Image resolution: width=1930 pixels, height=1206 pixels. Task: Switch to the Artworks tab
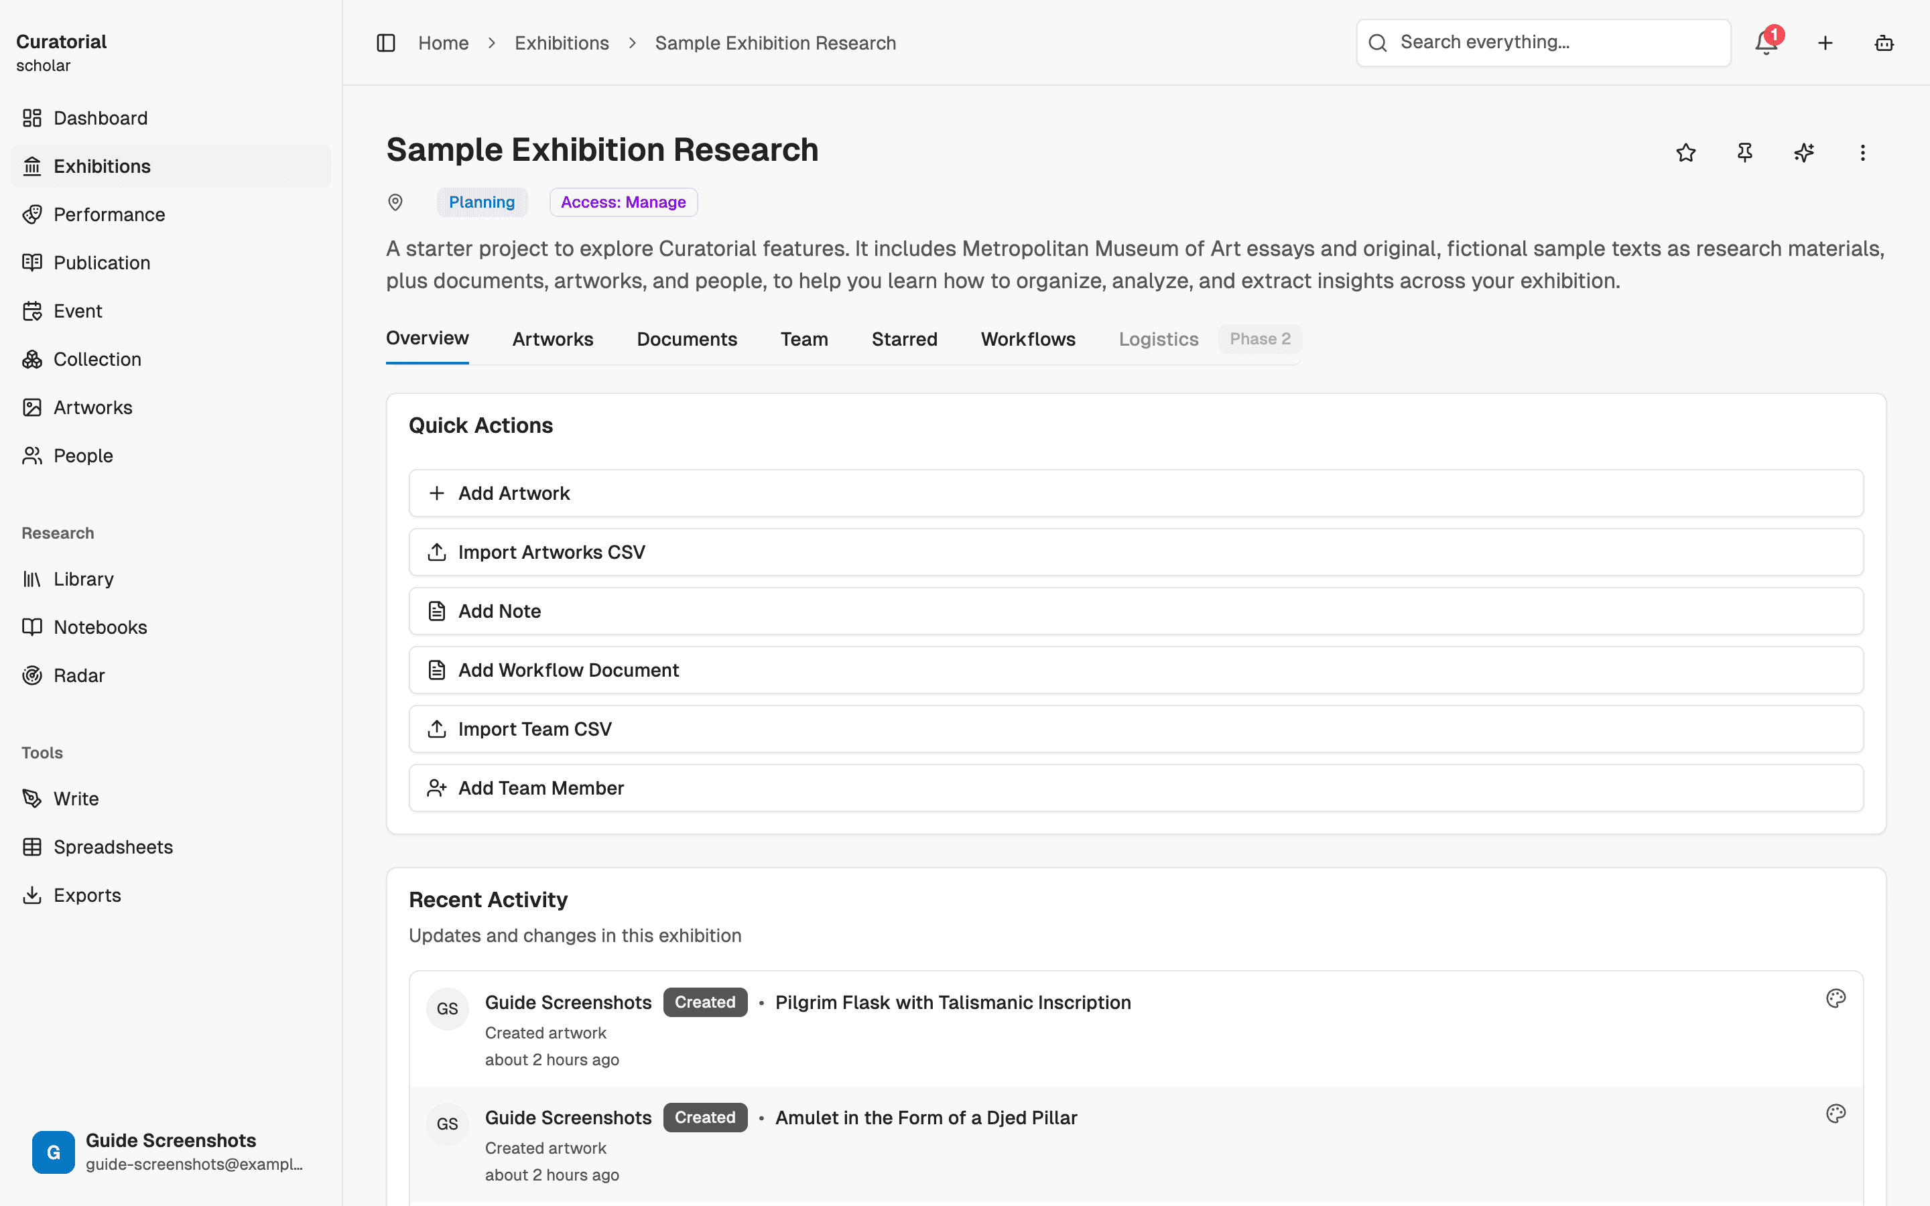[553, 339]
